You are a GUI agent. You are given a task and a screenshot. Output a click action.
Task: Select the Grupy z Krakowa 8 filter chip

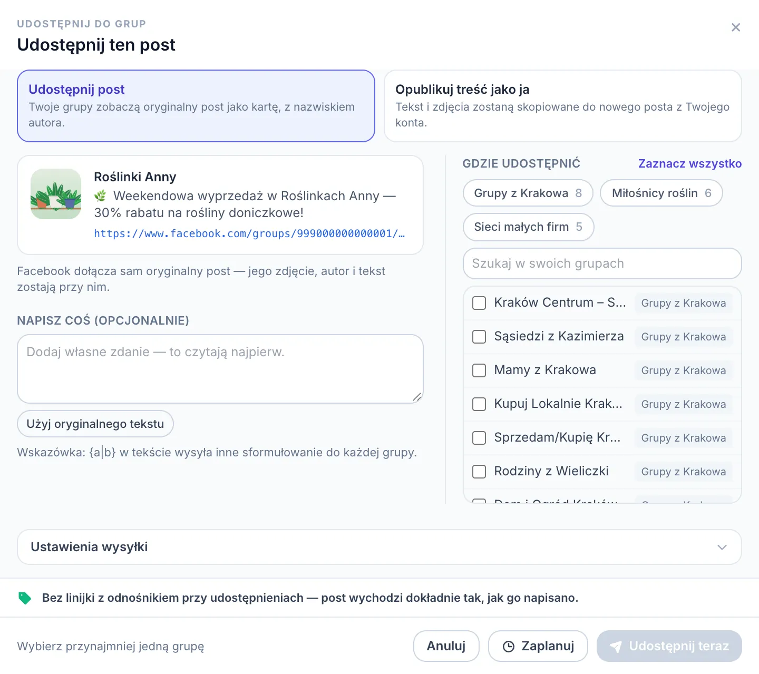pos(528,193)
